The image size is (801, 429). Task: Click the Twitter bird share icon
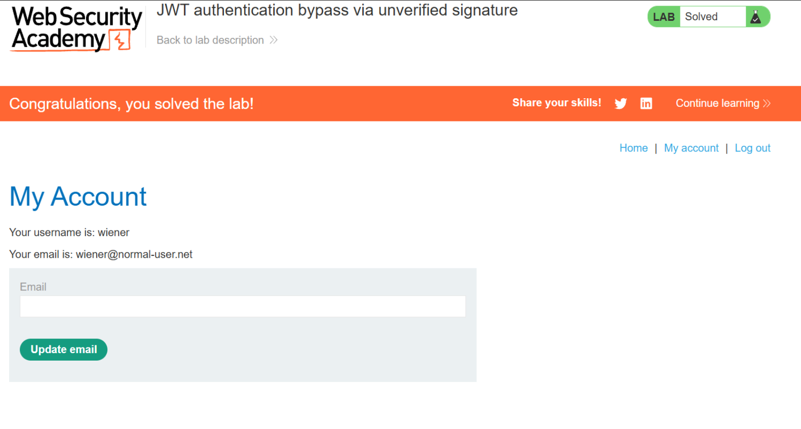tap(621, 103)
